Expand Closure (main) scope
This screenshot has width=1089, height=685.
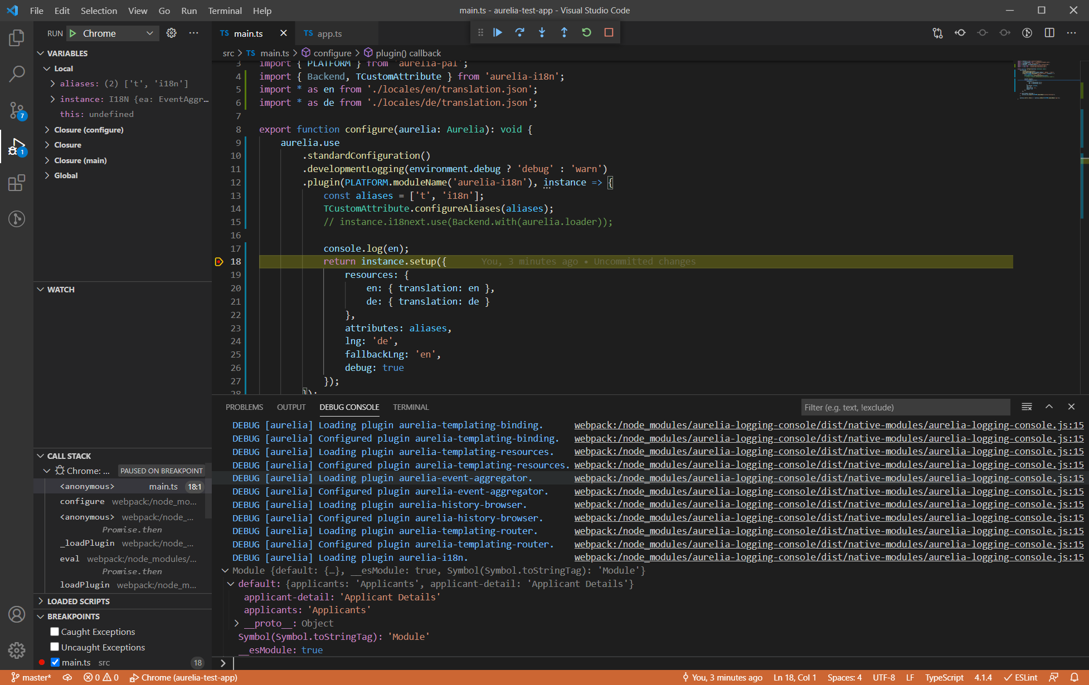47,160
